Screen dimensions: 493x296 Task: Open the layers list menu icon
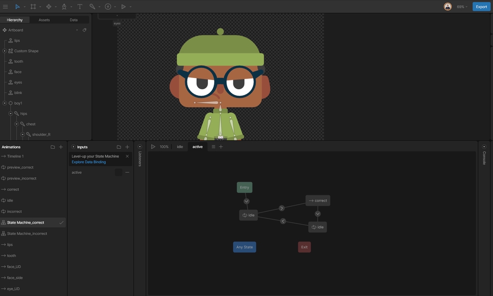[x=214, y=147]
